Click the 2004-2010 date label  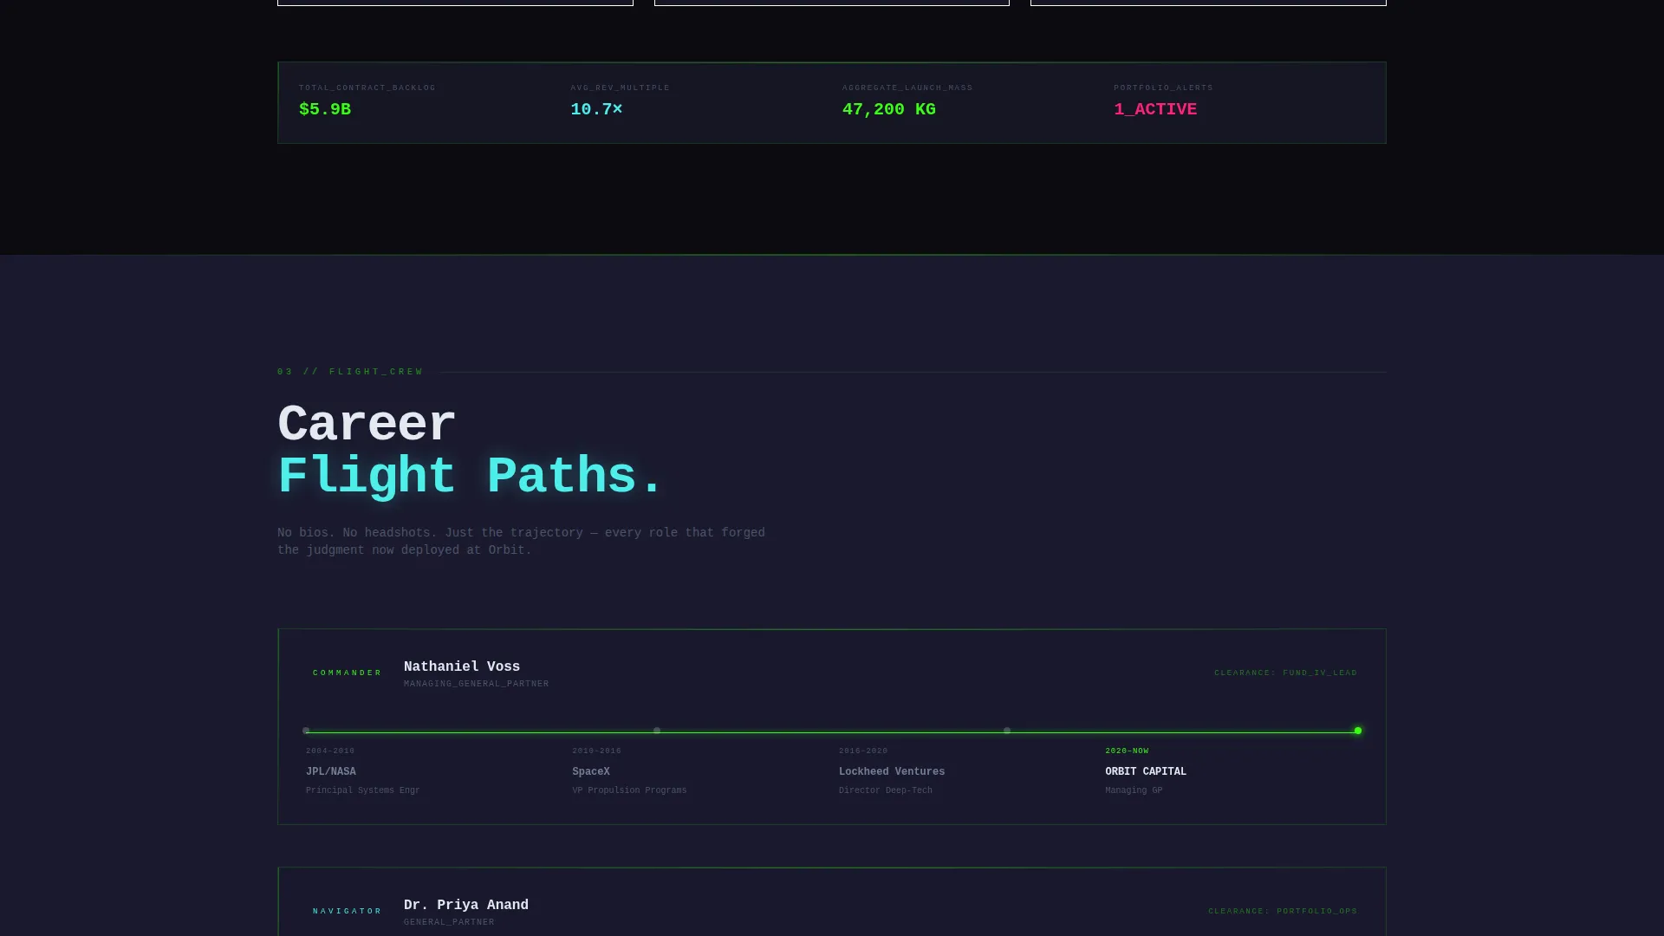[330, 751]
